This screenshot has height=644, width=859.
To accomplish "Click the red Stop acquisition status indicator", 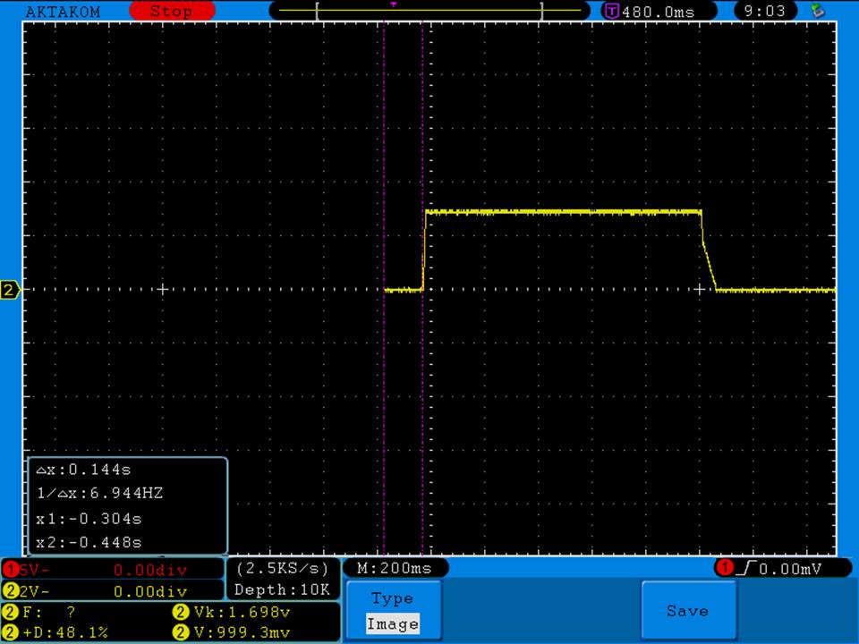I will 172,12.
